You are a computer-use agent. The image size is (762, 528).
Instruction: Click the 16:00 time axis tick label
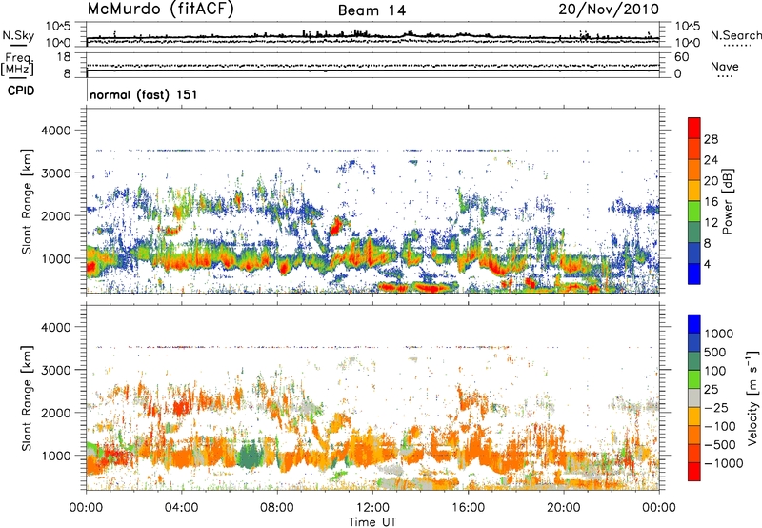coord(468,508)
